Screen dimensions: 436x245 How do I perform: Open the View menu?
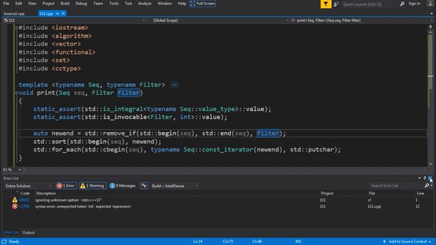point(32,3)
